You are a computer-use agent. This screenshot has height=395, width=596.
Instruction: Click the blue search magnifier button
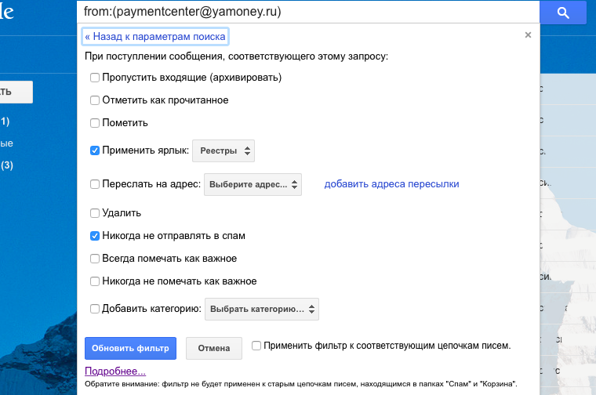(x=563, y=13)
